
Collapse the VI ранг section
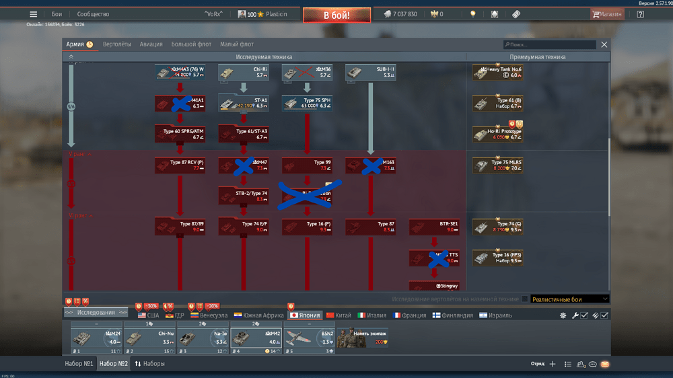pos(81,215)
